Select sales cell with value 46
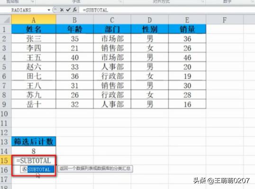The width and height of the screenshot is (255, 189). [187, 57]
